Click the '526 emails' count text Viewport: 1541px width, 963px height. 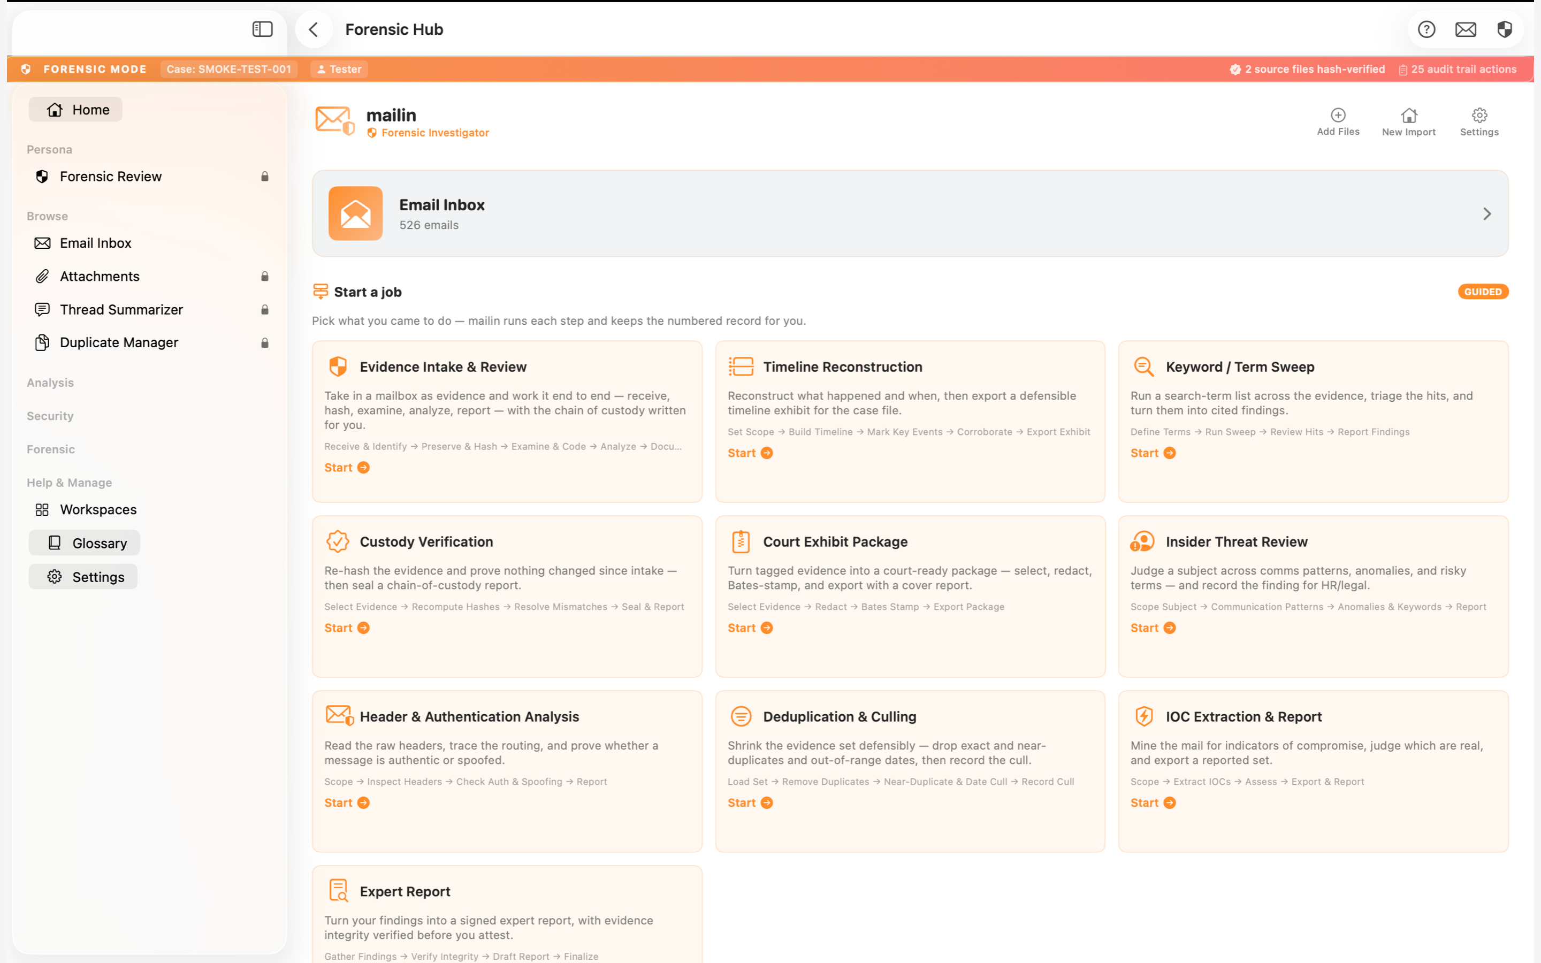pyautogui.click(x=429, y=225)
